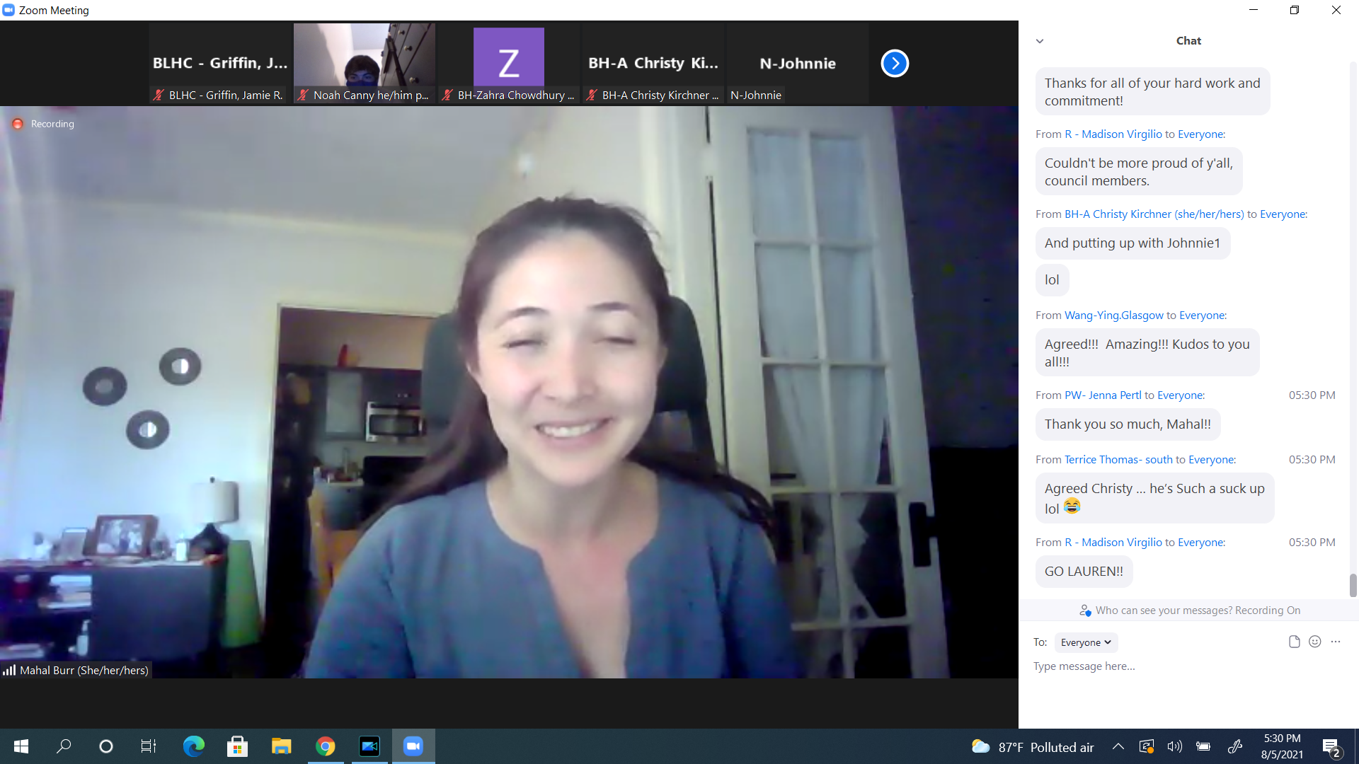This screenshot has height=764, width=1359.
Task: Click the Zoom logo in title bar
Action: [8, 10]
